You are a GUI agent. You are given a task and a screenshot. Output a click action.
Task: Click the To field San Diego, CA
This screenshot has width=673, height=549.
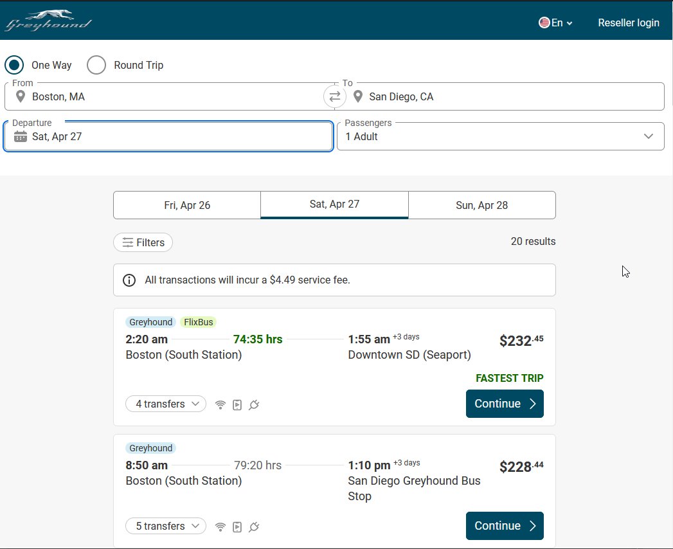(x=499, y=96)
